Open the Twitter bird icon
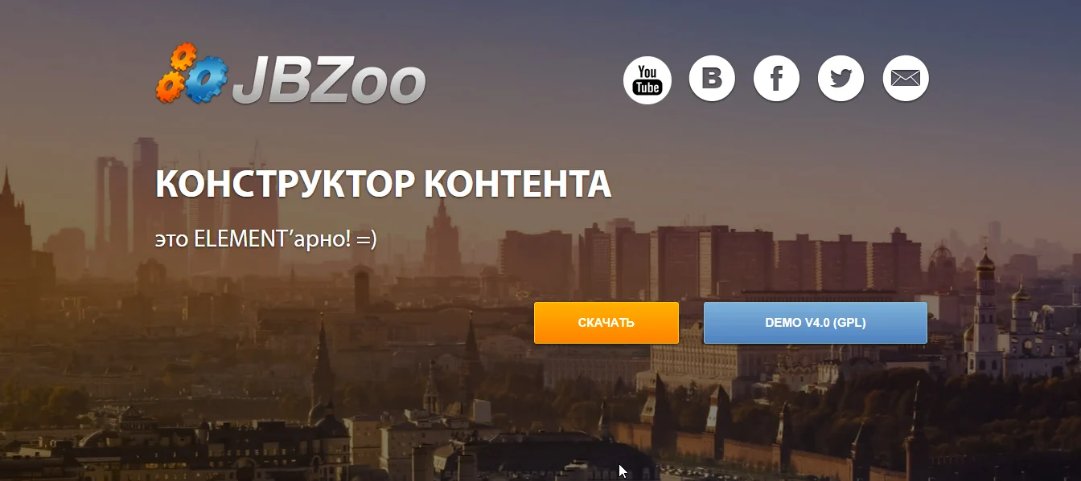The image size is (1081, 481). click(x=841, y=79)
